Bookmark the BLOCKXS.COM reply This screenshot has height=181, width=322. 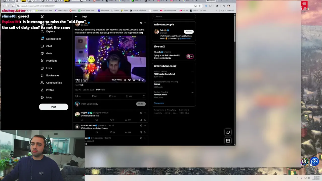[141, 132]
